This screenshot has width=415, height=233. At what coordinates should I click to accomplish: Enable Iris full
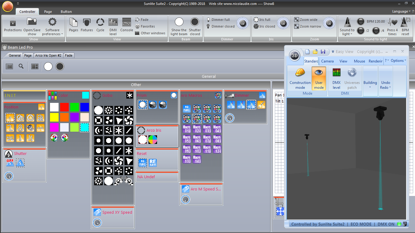(262, 20)
